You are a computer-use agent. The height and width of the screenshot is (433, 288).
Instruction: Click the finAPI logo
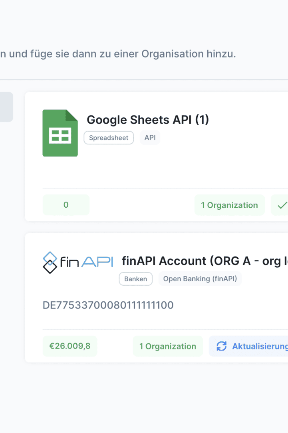(x=78, y=262)
